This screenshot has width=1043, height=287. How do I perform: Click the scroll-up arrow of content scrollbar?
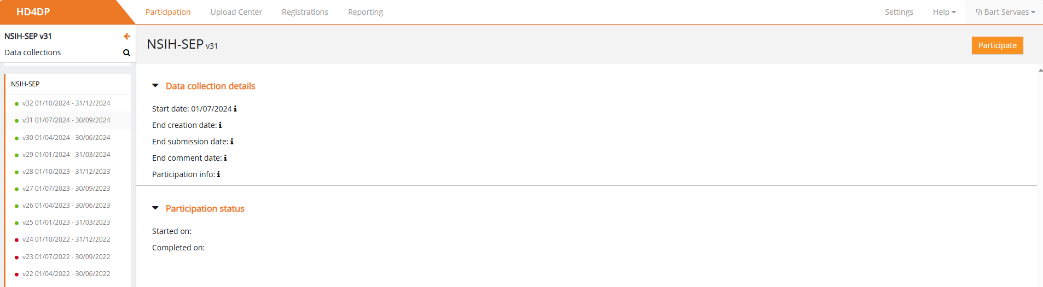1040,71
